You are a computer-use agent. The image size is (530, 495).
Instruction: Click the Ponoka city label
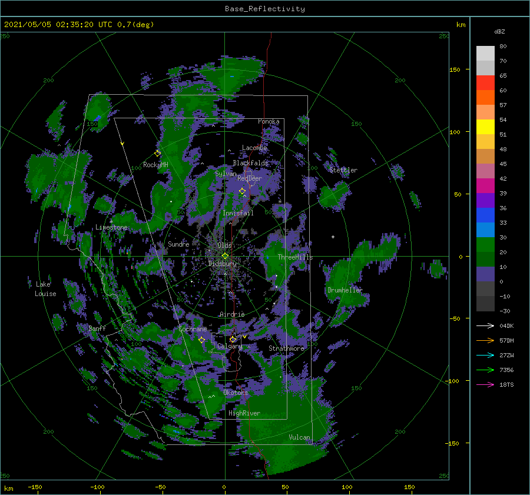coord(269,121)
